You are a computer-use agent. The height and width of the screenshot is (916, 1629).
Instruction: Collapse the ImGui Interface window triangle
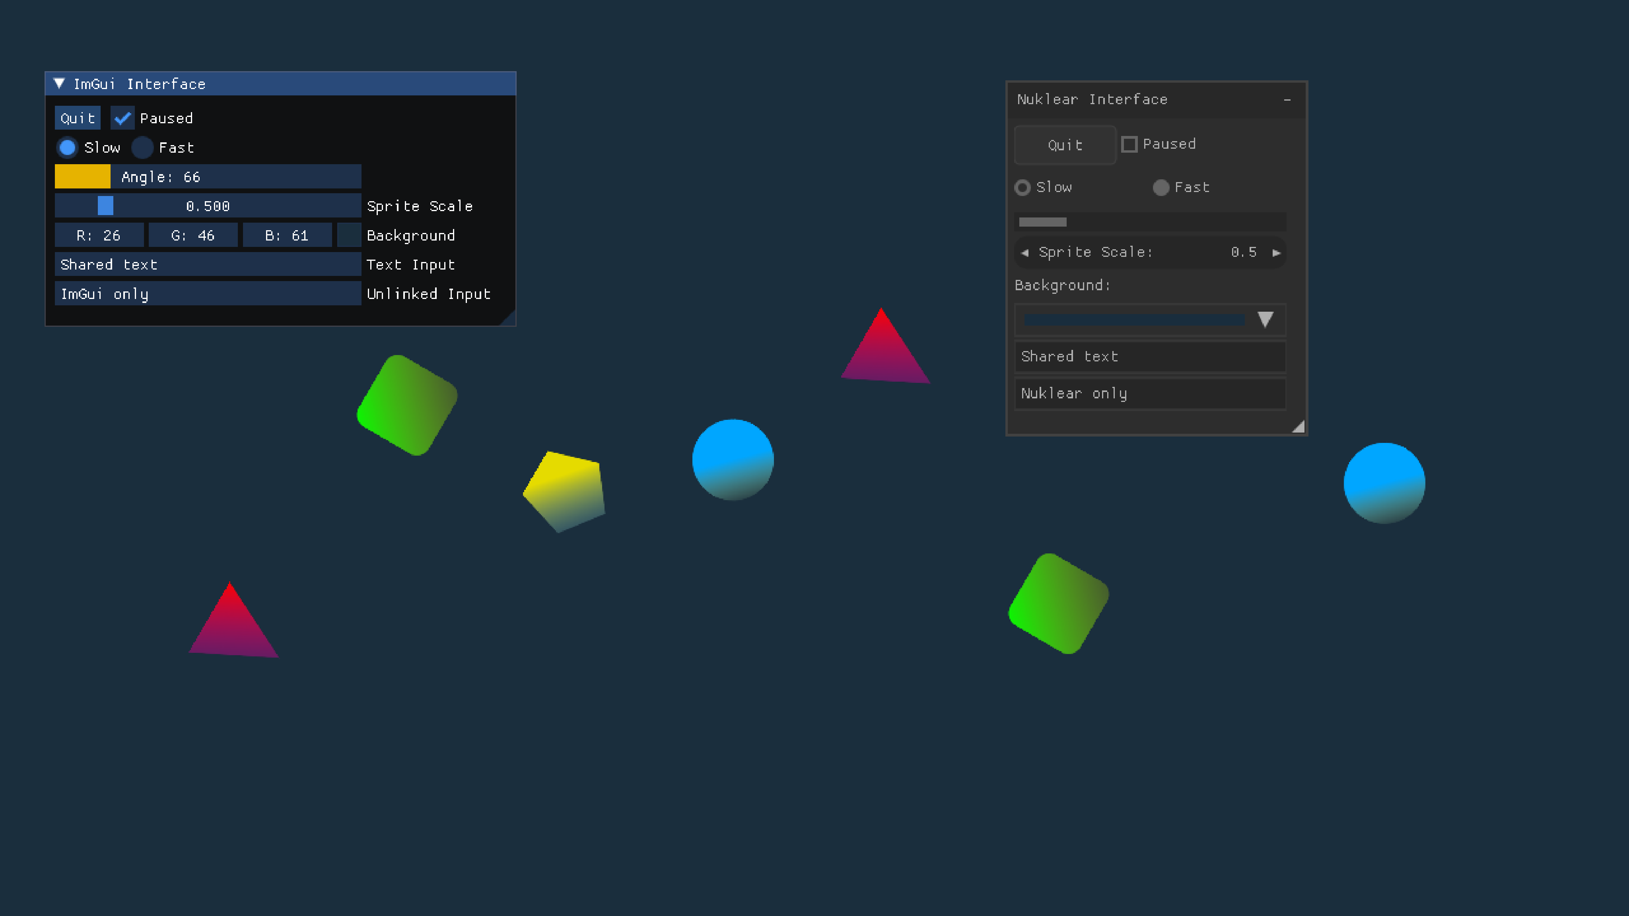(x=59, y=83)
